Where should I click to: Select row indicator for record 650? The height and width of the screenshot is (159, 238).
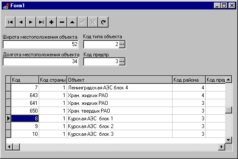pyautogui.click(x=9, y=111)
